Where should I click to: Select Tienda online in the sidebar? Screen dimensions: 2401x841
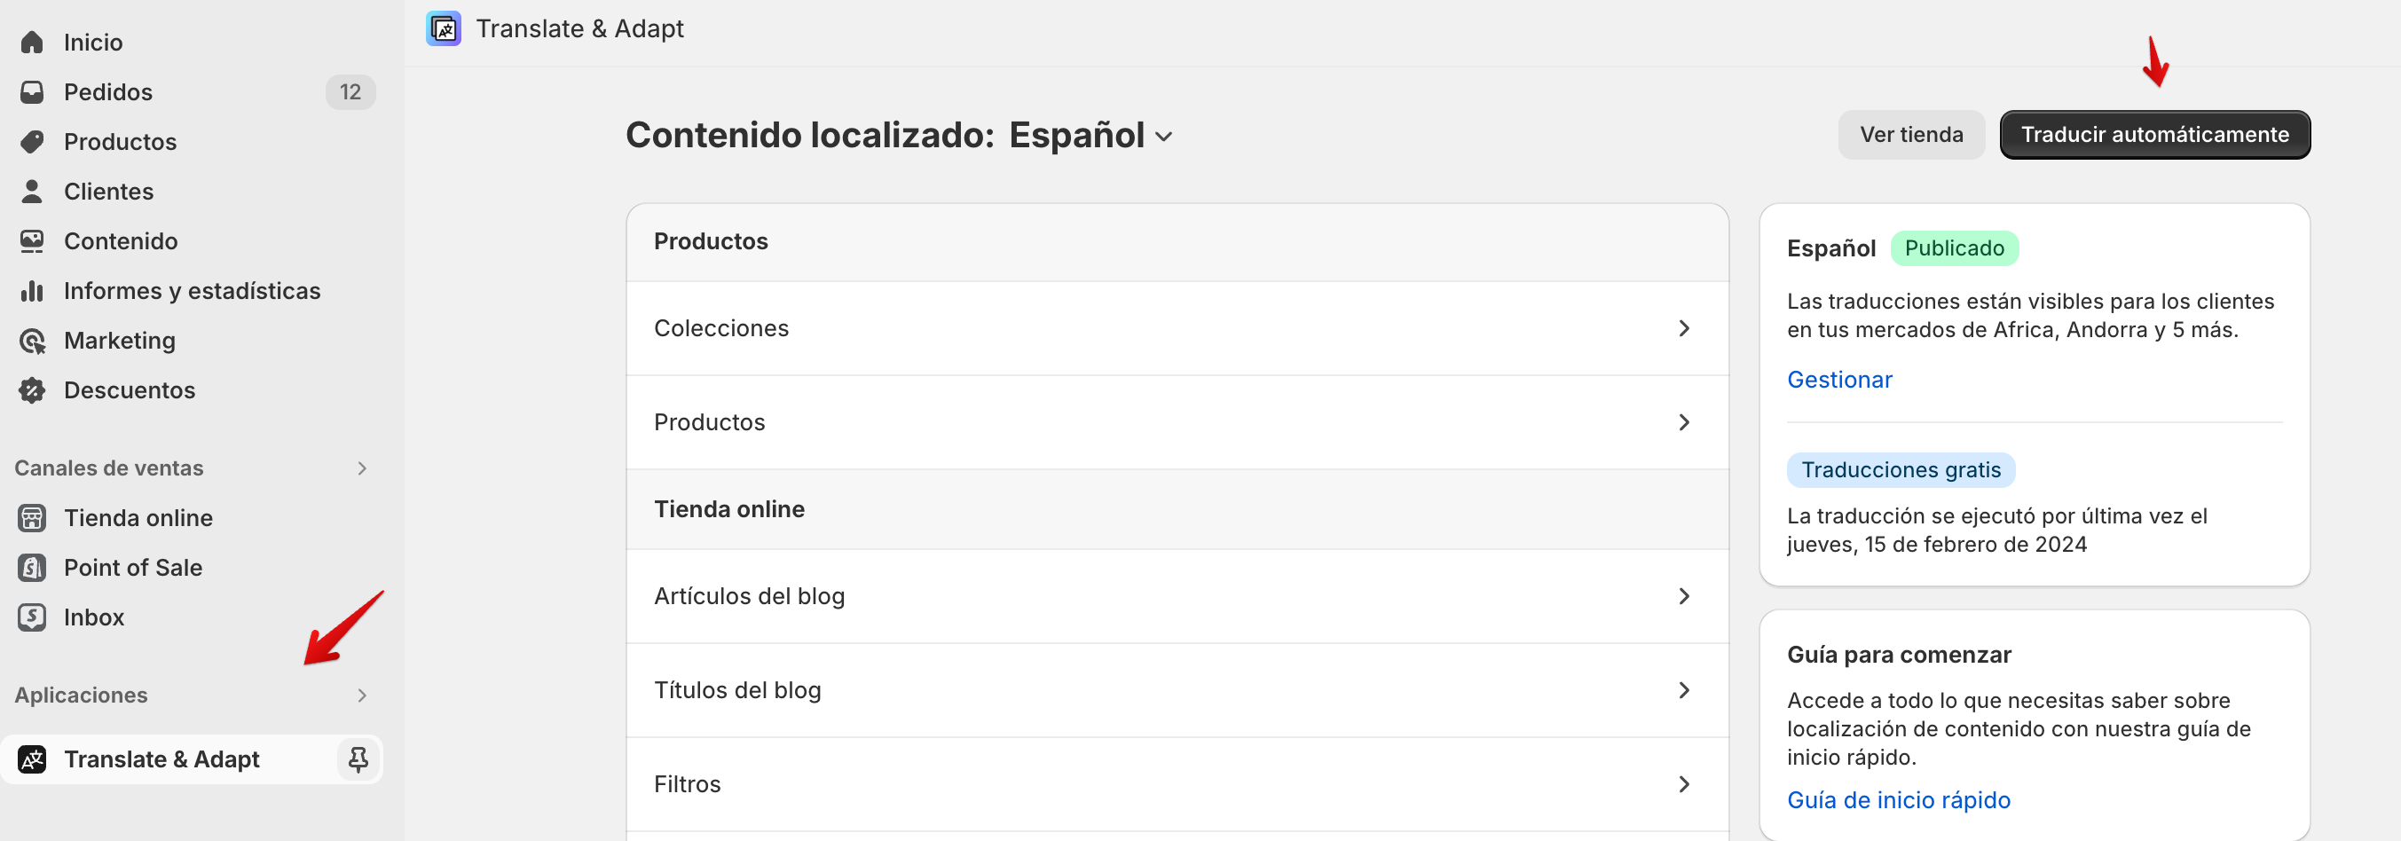coord(138,518)
